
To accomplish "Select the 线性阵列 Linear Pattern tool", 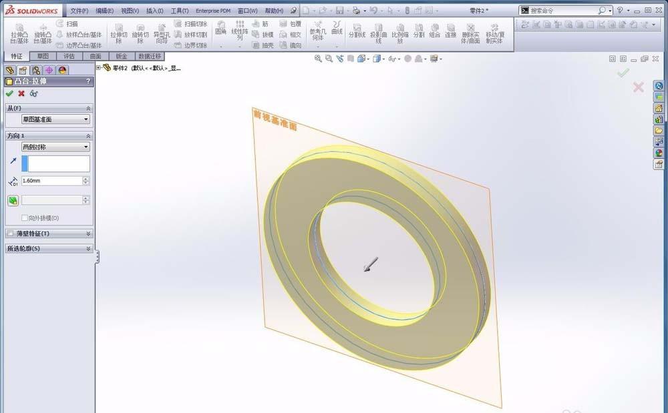I will pos(238,29).
